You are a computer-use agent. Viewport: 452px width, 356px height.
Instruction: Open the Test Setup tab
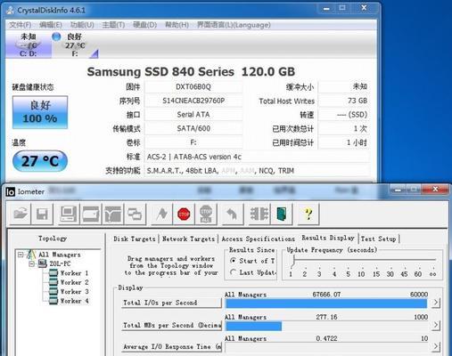click(x=379, y=239)
